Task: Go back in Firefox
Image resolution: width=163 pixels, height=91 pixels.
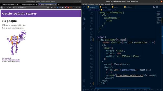Action: (2, 8)
